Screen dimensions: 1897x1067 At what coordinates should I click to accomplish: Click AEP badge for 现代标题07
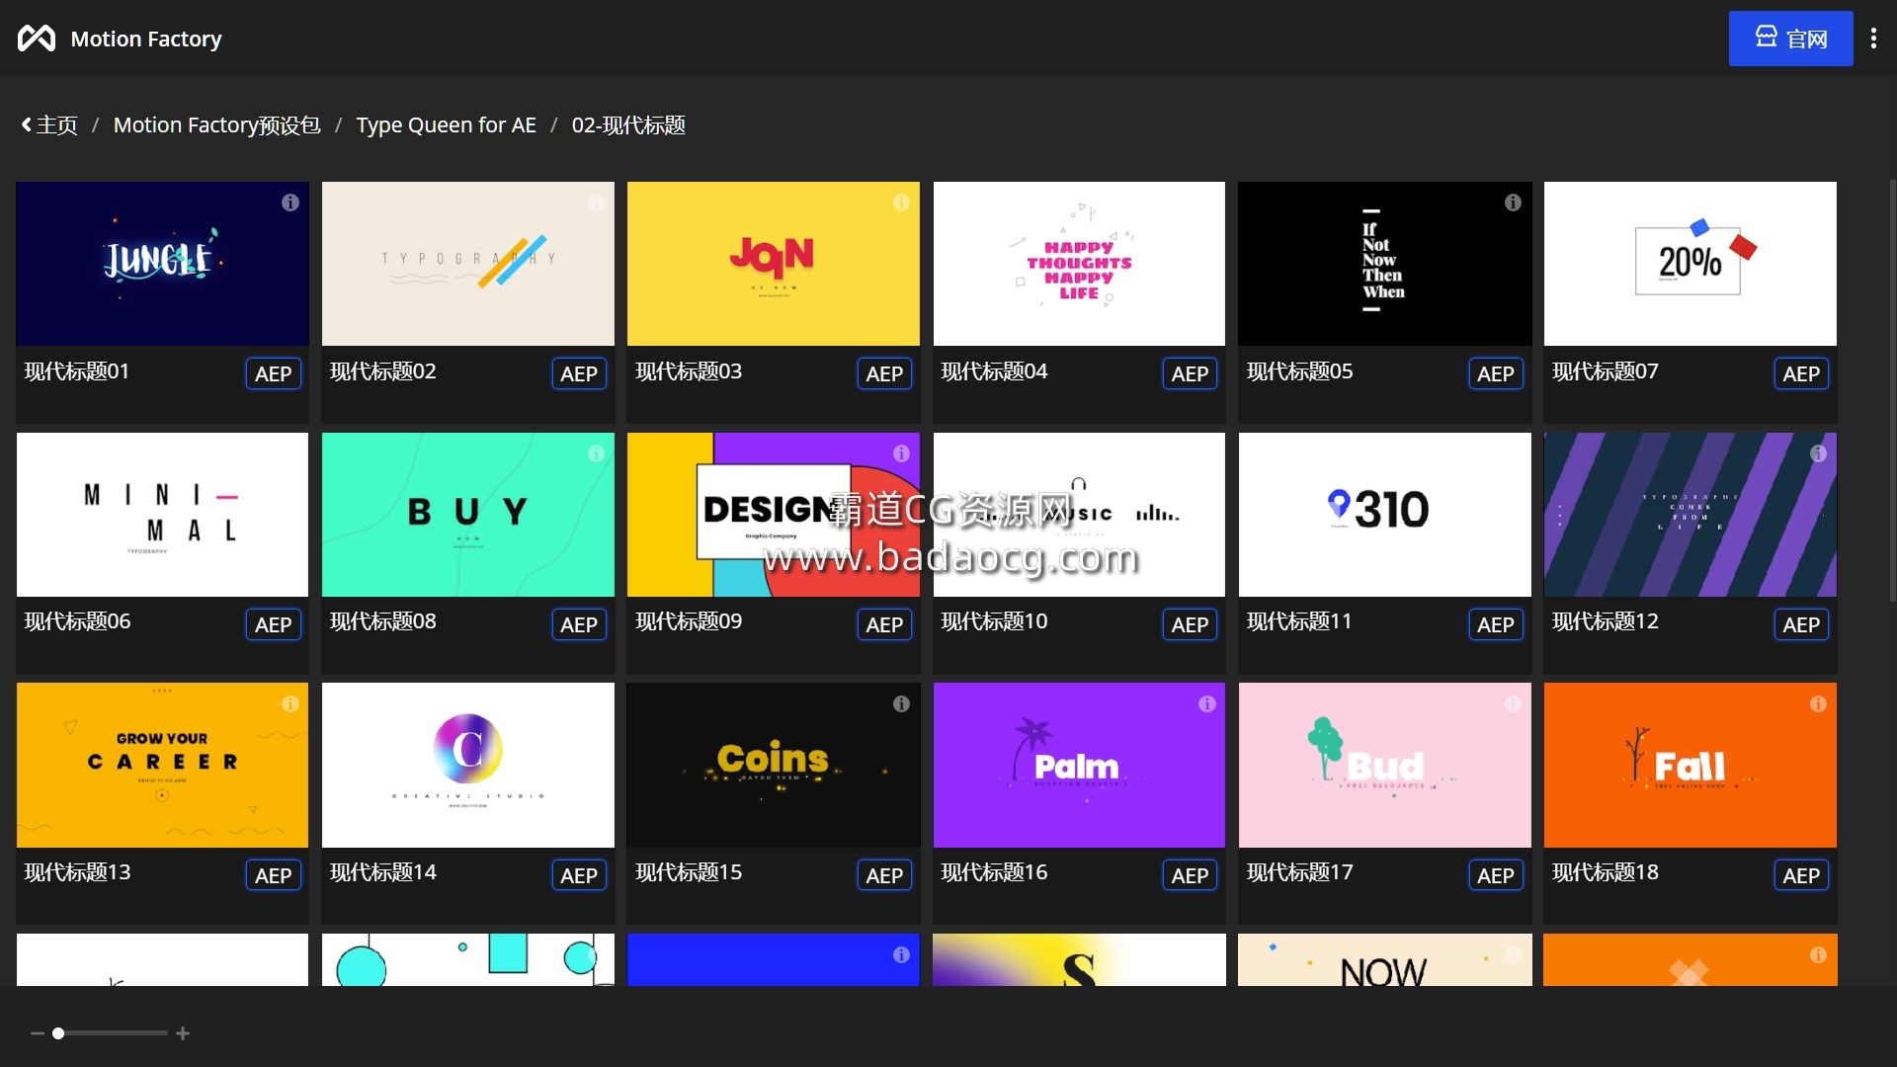click(1801, 374)
